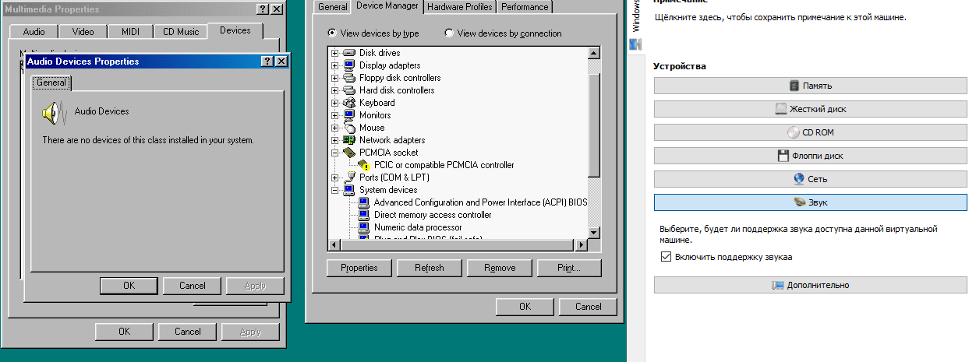Click the device tree scroll down arrow
976x362 pixels.
pos(594,233)
